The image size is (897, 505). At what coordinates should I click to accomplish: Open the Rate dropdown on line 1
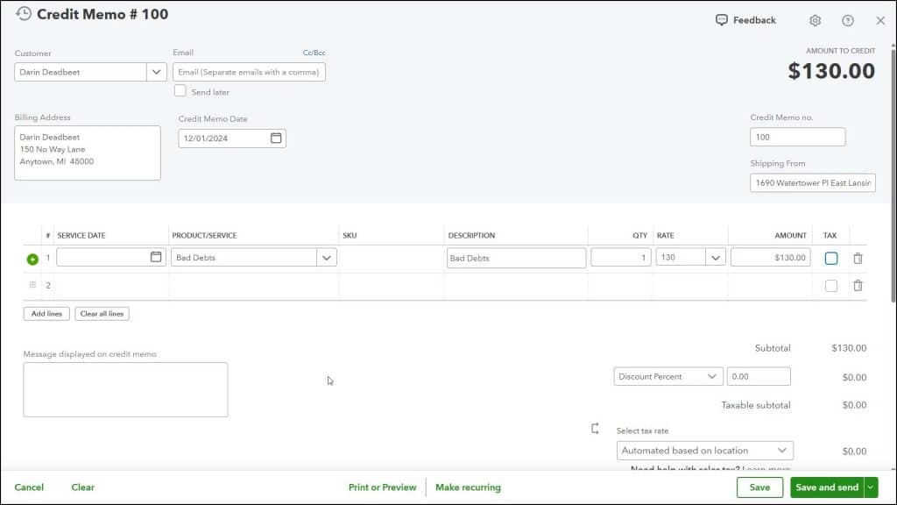[x=715, y=258]
